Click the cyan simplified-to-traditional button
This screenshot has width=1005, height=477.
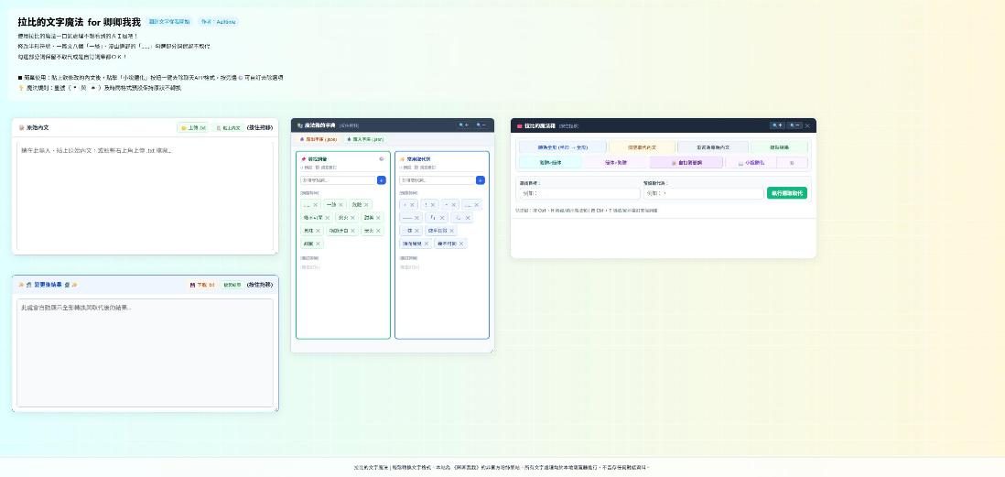pos(551,163)
